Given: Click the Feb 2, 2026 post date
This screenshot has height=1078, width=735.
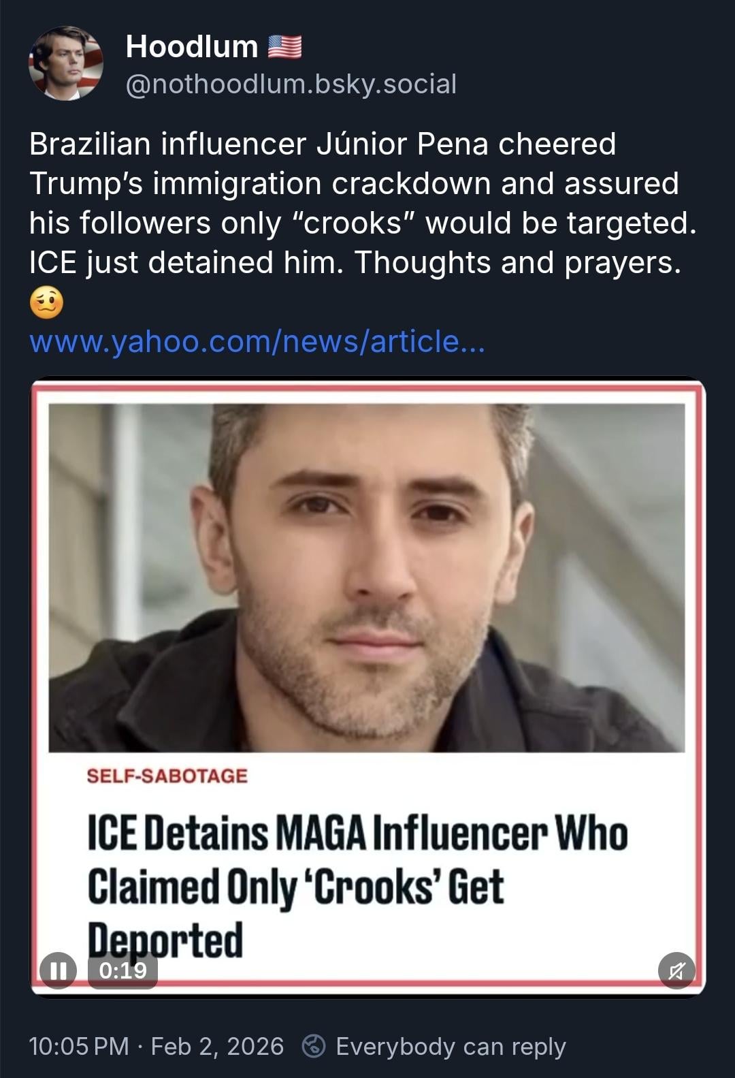Looking at the screenshot, I should pyautogui.click(x=217, y=1046).
